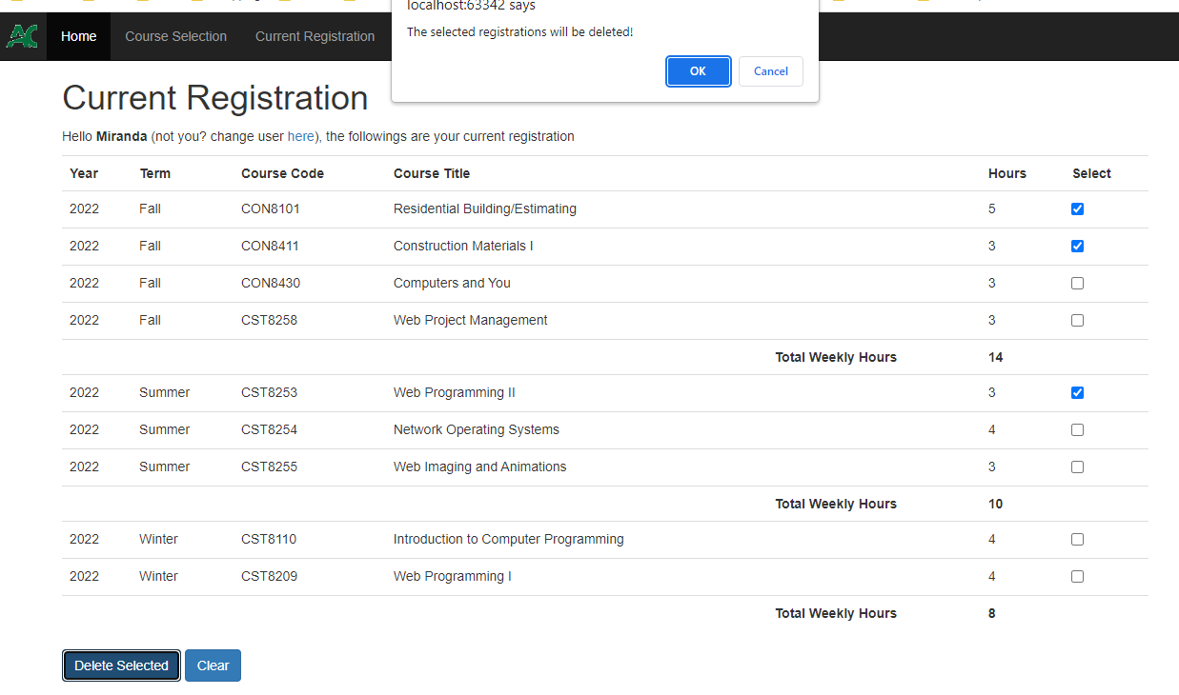Confirm deletion by clicking OK
Image resolution: width=1179 pixels, height=695 pixels.
coord(698,70)
